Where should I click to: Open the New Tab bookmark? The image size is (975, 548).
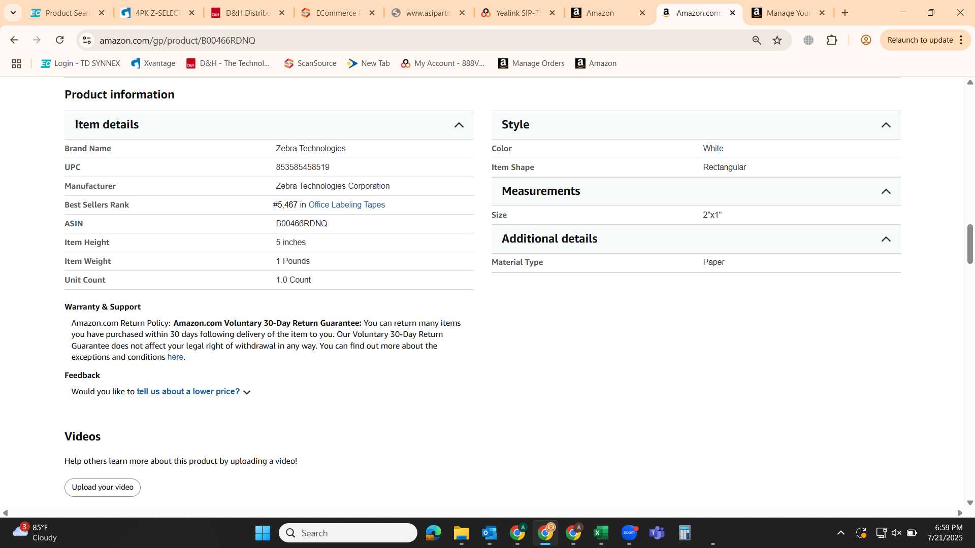(x=369, y=63)
